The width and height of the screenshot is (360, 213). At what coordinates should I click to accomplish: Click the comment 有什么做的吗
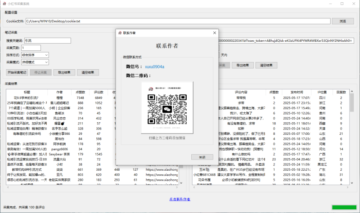241,154
